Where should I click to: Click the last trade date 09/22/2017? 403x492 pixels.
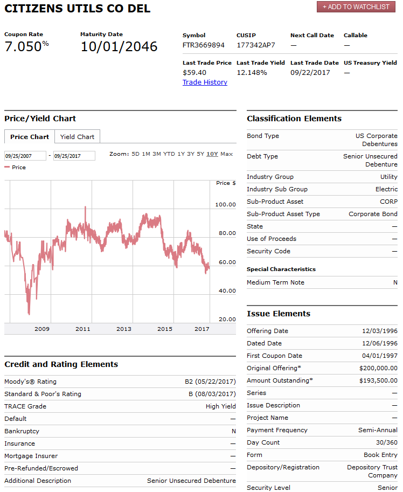click(310, 73)
